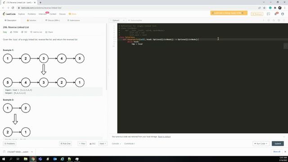
Task: Switch to the Description tab
Action: 10,20
